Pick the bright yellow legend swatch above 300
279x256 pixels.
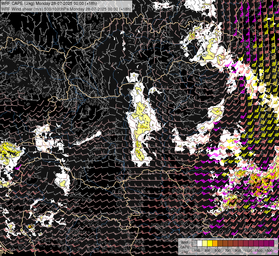click(x=210, y=243)
